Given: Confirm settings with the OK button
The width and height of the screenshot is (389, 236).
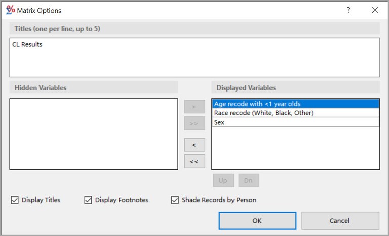Looking at the screenshot, I should 257,221.
